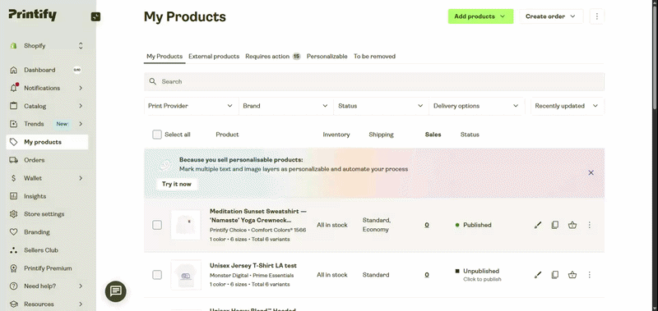Open page options three-dot menu at top

tap(597, 16)
